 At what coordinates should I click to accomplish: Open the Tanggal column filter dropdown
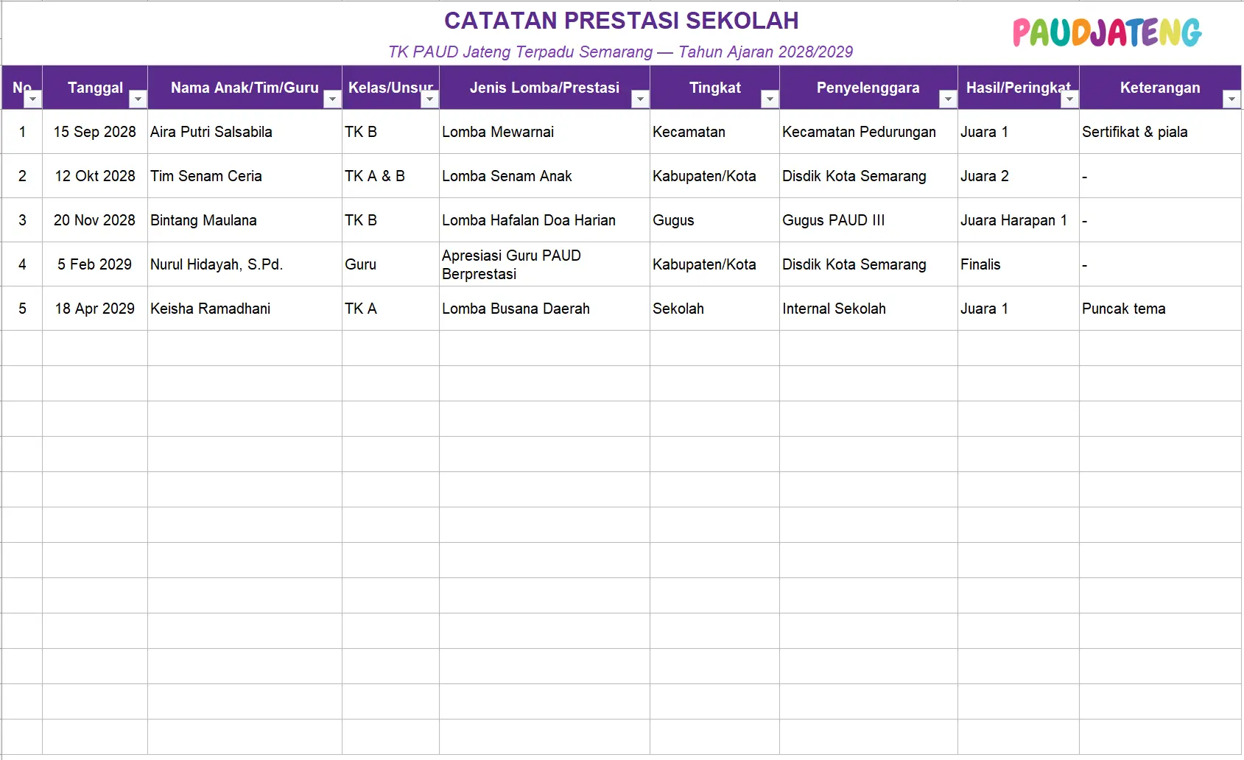138,99
